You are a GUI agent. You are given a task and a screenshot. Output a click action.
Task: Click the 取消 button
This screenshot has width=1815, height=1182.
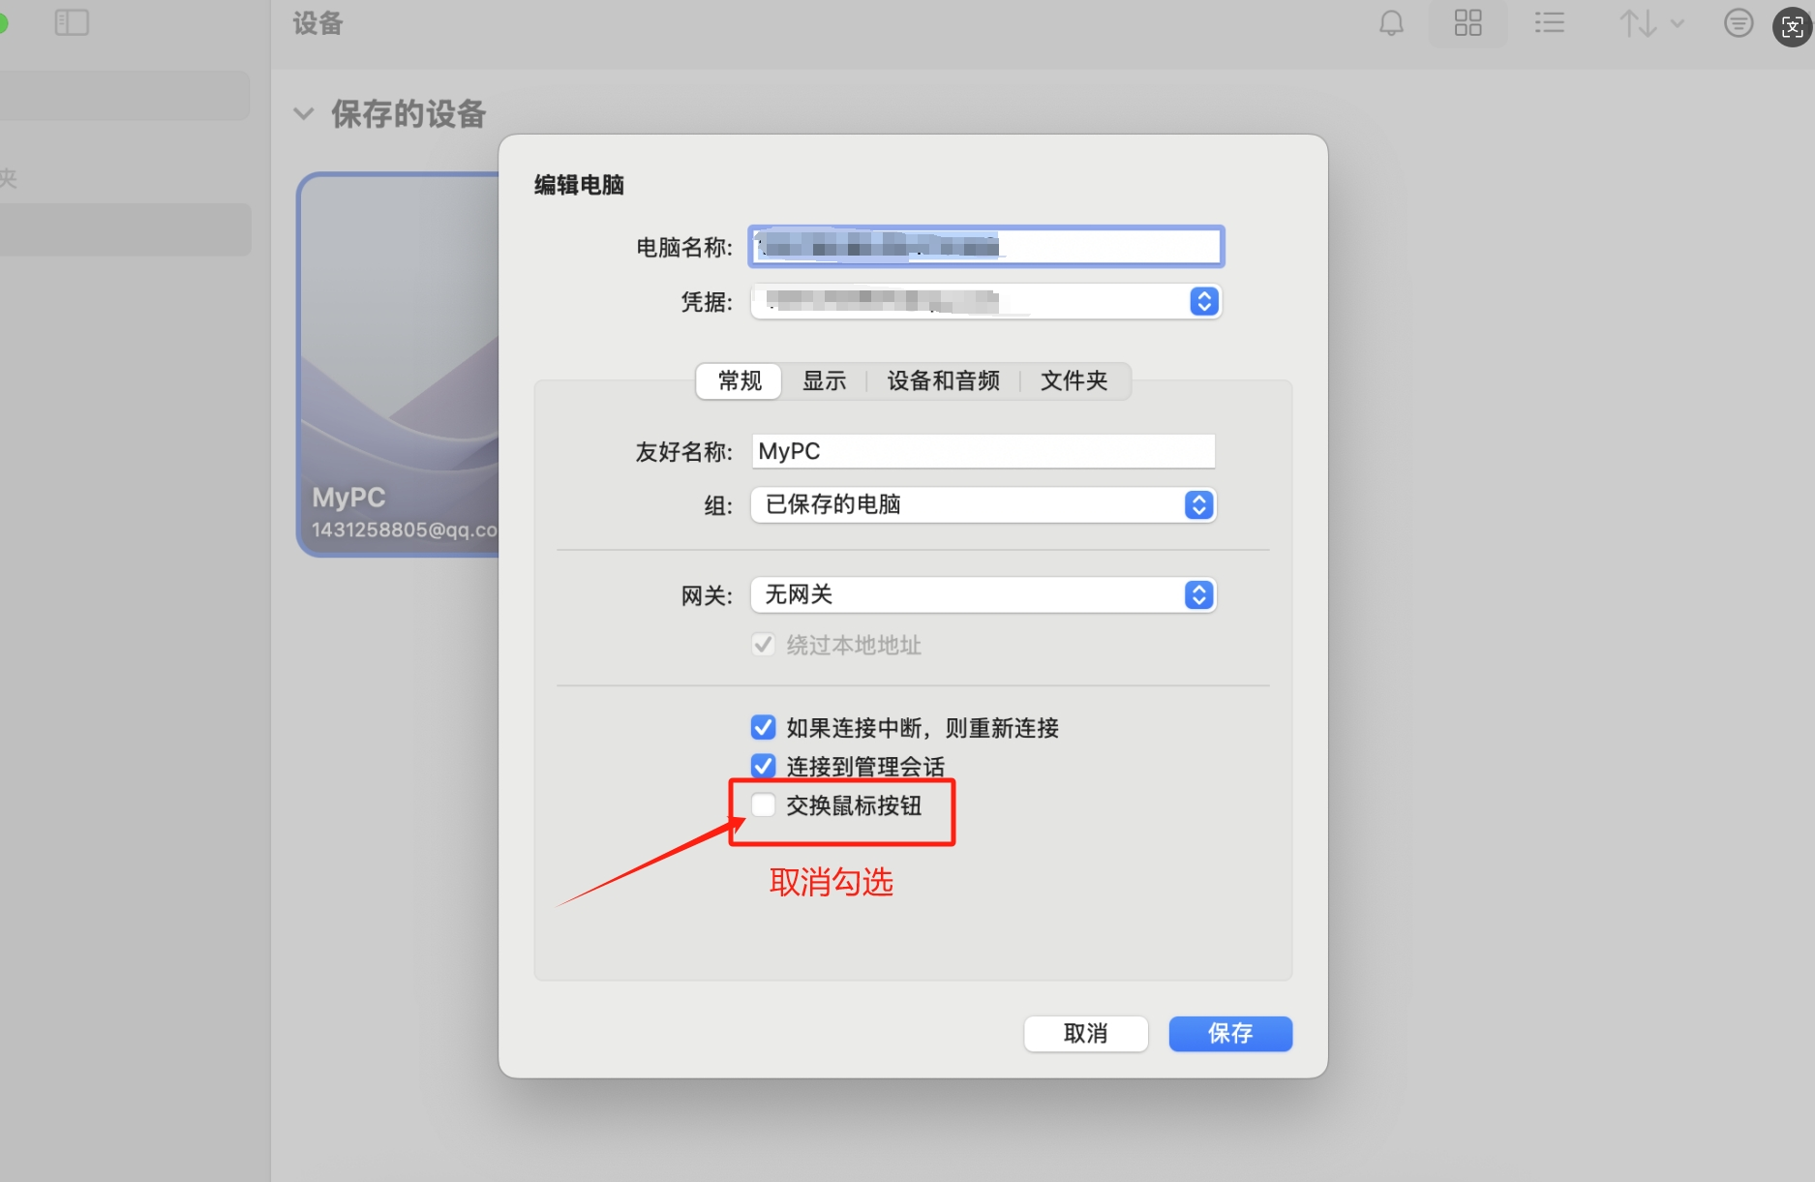pos(1085,1034)
